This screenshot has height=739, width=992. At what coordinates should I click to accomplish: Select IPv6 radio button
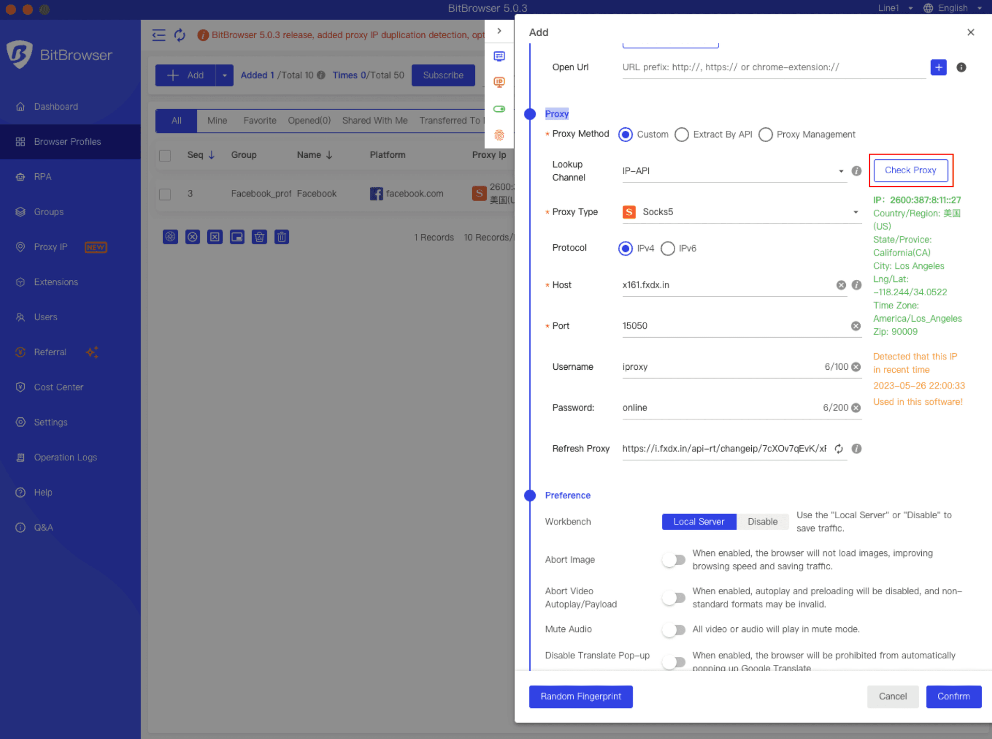click(x=668, y=248)
